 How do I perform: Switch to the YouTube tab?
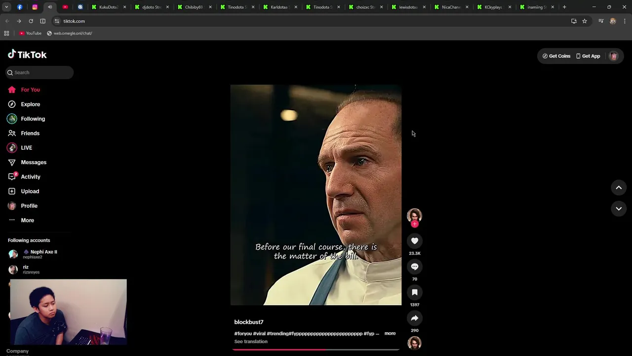tap(65, 7)
